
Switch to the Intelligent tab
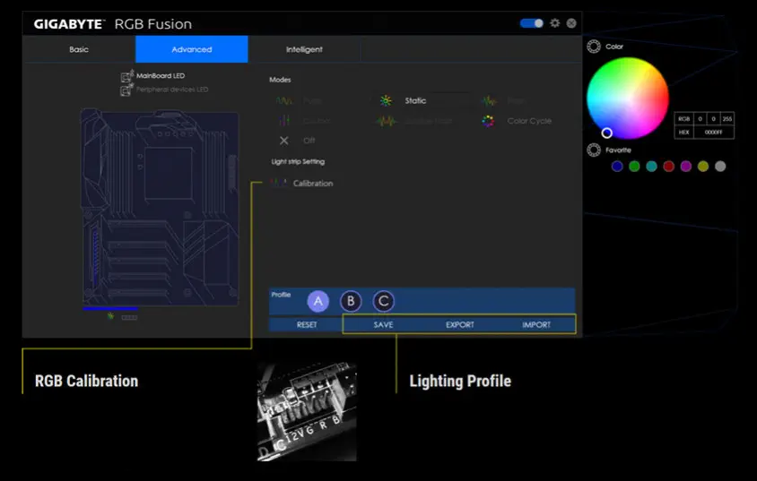click(x=304, y=49)
